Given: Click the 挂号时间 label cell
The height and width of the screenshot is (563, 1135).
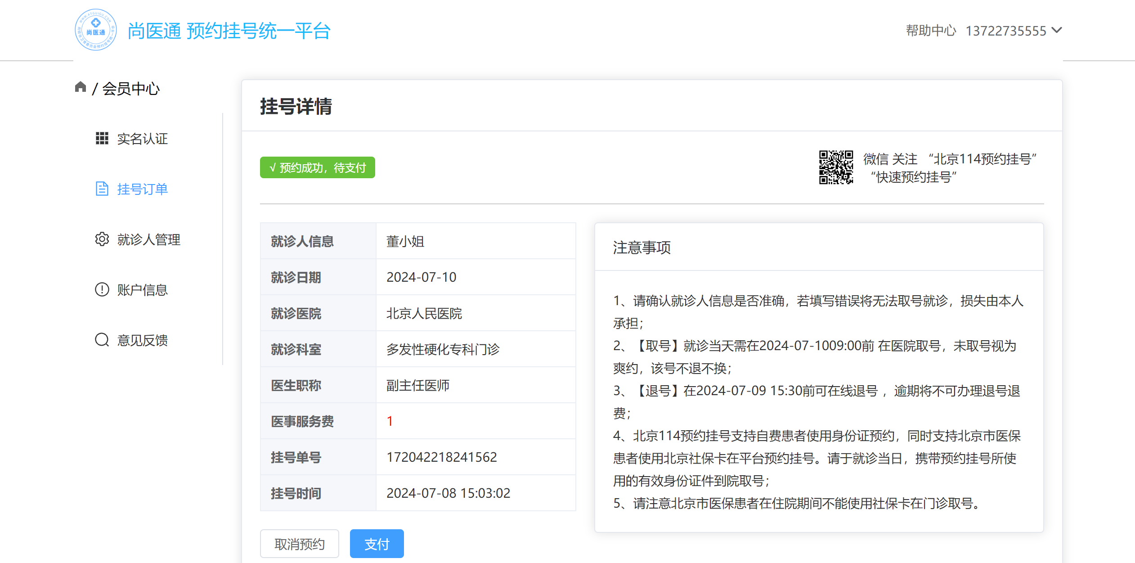Looking at the screenshot, I should (x=318, y=493).
